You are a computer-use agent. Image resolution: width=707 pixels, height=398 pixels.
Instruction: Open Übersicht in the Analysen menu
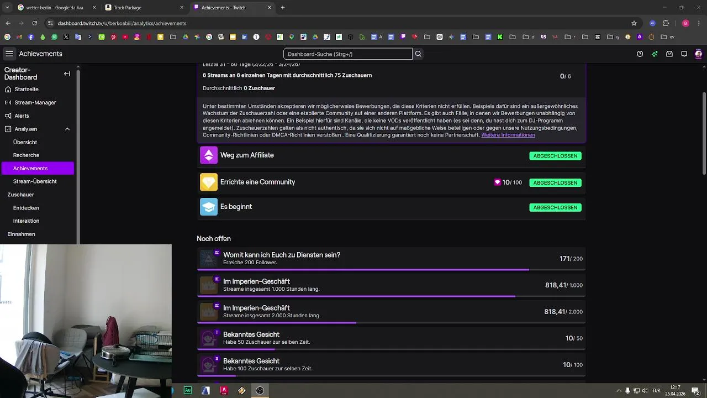[x=25, y=142]
